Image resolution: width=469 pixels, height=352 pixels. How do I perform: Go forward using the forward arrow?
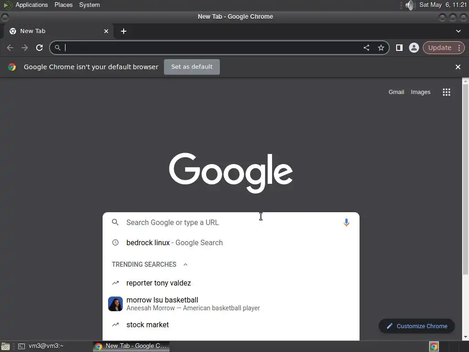(25, 48)
